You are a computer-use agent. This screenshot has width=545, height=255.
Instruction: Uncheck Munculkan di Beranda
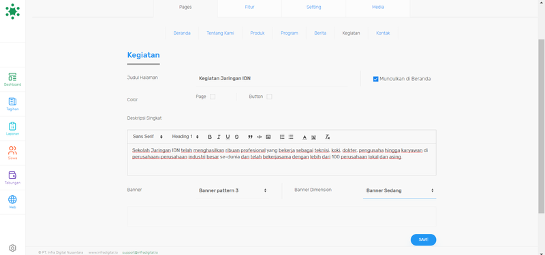pyautogui.click(x=375, y=79)
